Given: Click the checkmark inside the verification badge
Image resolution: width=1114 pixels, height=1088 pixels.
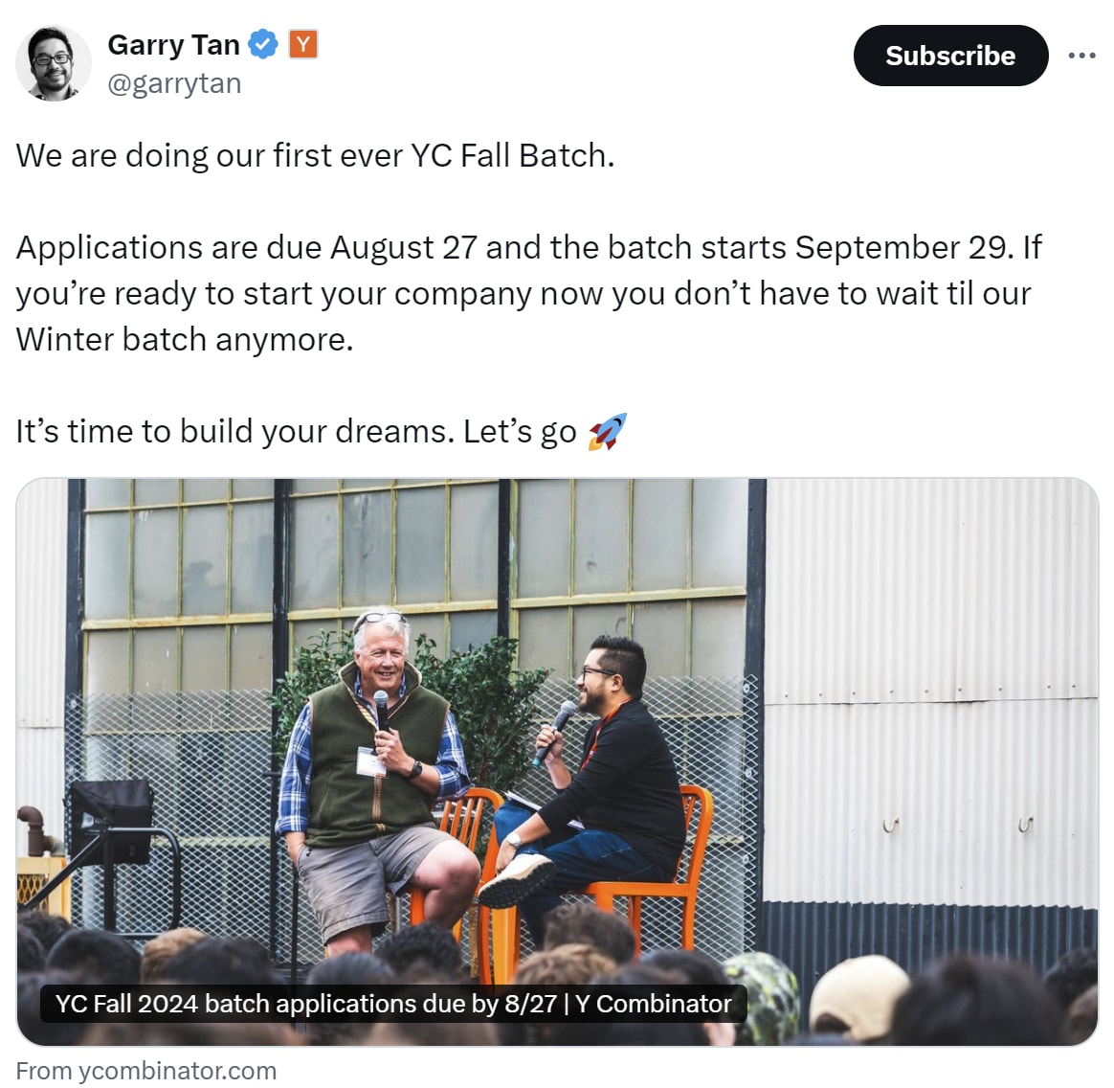Looking at the screenshot, I should coord(263,44).
